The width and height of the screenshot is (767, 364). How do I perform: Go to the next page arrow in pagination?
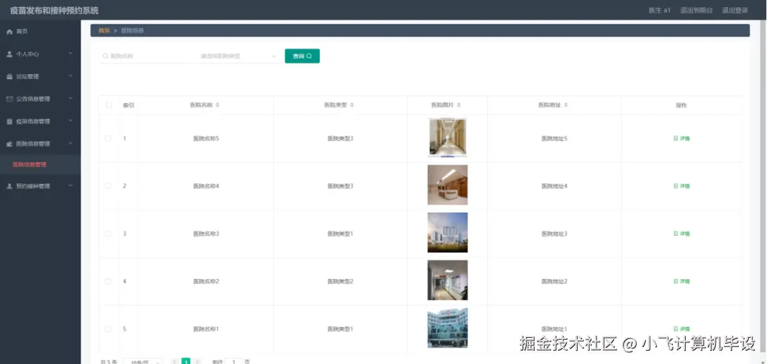[197, 362]
